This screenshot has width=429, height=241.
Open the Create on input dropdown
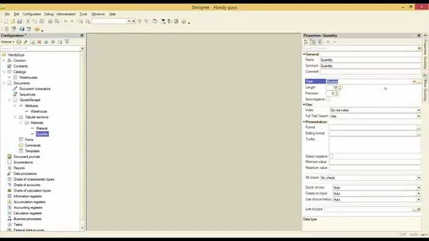click(419, 194)
